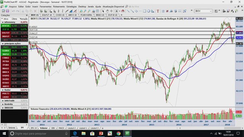Select the MULT3 row under Radar
Screen dimensions: 244x137
point(14,94)
